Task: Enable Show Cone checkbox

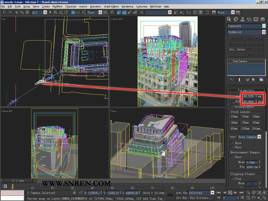Action: coord(232,143)
